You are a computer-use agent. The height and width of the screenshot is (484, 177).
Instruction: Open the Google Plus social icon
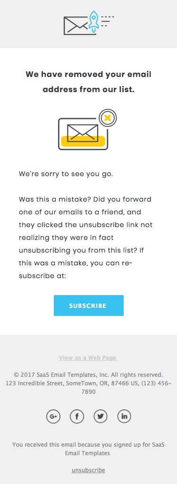click(x=53, y=416)
